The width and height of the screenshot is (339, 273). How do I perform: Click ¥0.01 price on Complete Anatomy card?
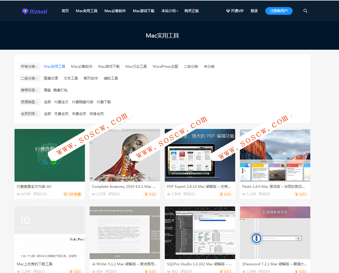click(151, 194)
